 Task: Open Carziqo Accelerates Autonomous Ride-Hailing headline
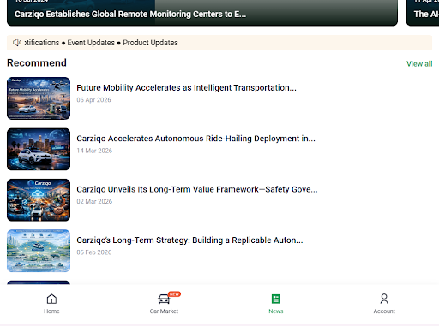195,139
